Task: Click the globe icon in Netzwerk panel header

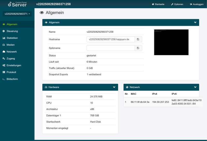Action: pyautogui.click(x=127, y=87)
